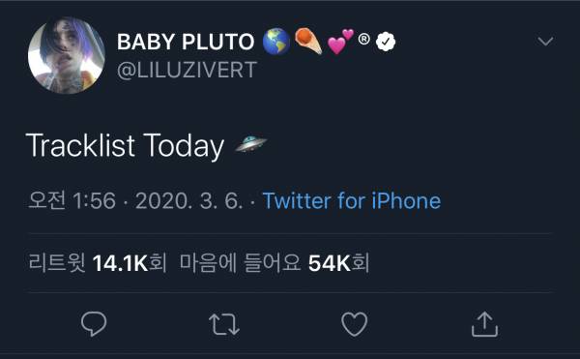Open the @LILUZIVERT handle

(x=187, y=70)
